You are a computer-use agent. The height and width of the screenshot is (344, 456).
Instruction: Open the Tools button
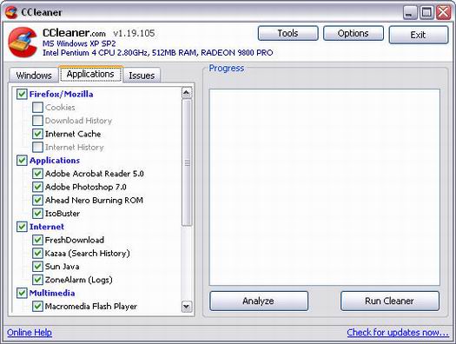[287, 33]
